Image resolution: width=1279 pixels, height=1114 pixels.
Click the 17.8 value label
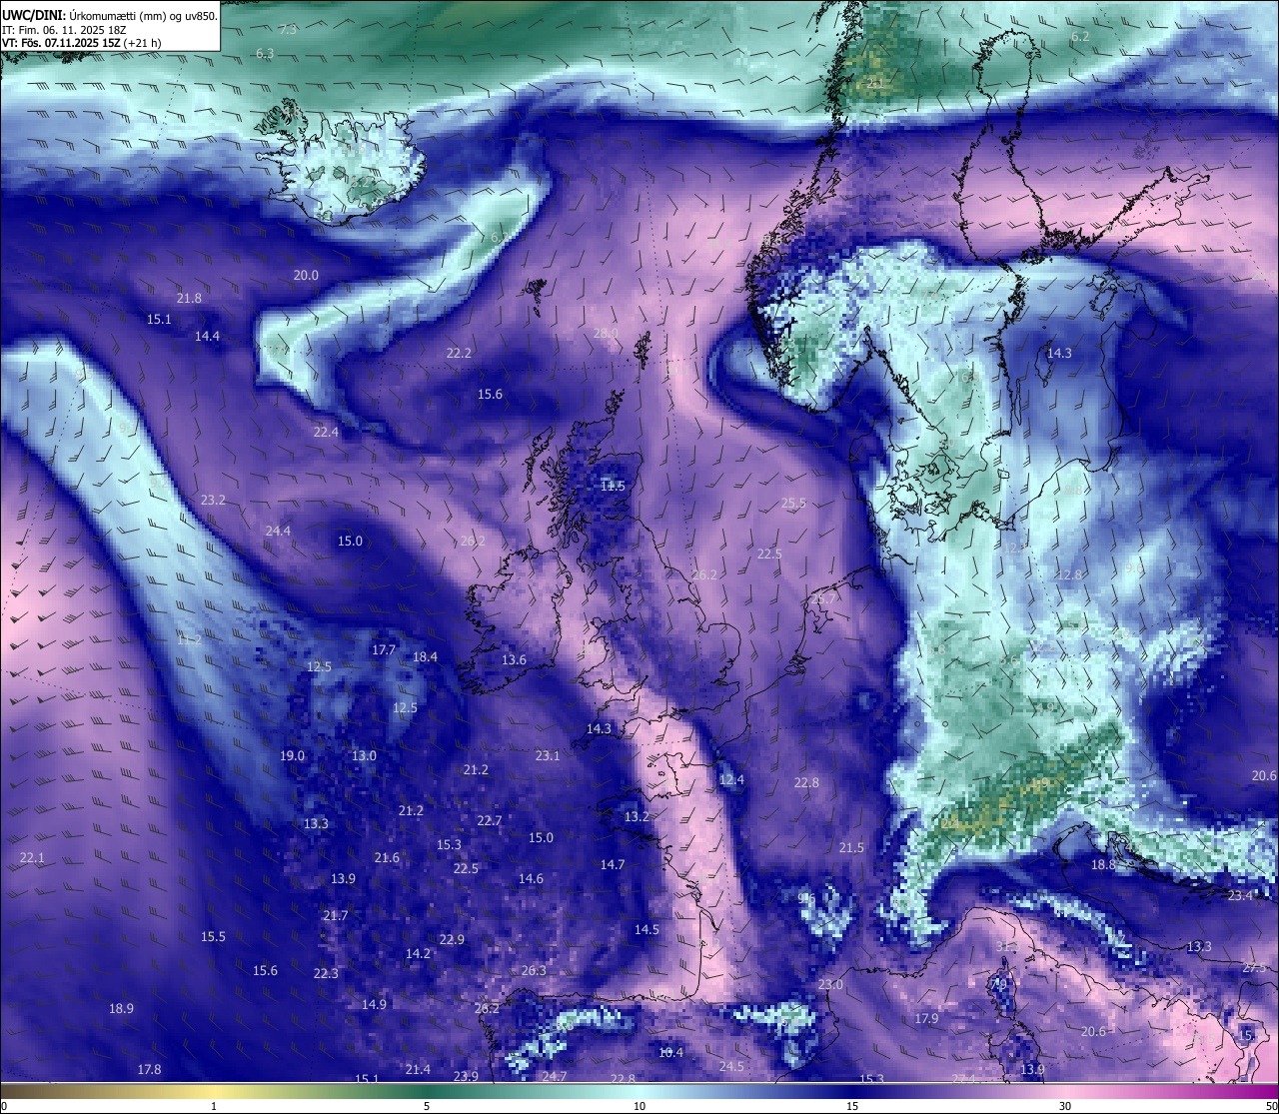coord(149,1069)
